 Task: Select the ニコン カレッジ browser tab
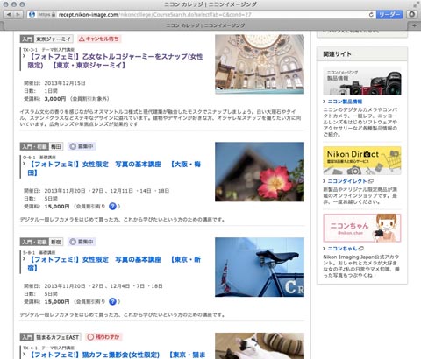205,25
